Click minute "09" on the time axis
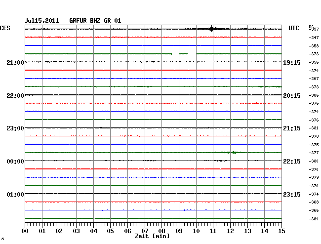321x244 pixels. click(x=179, y=231)
